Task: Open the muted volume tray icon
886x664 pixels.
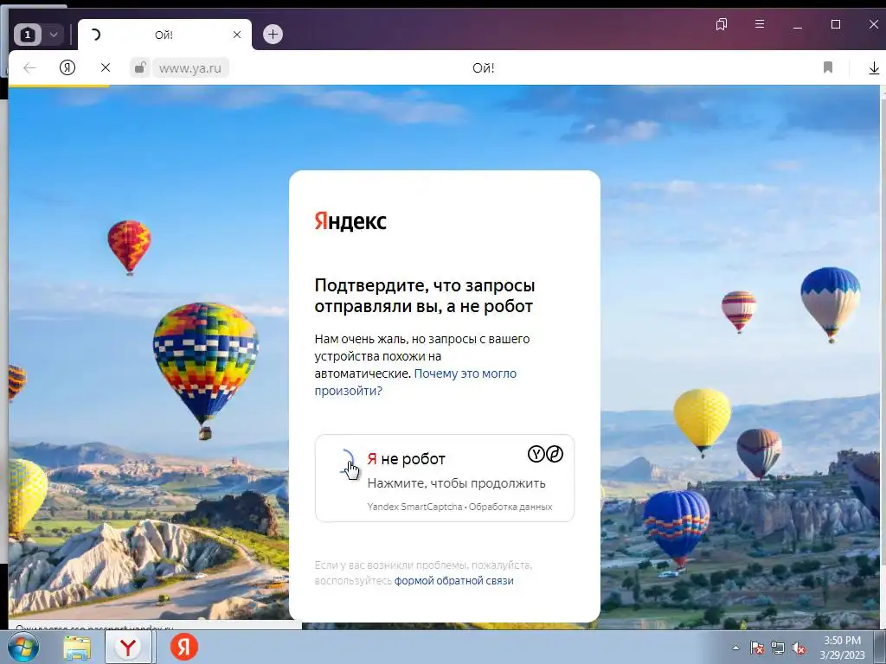Action: tap(799, 648)
